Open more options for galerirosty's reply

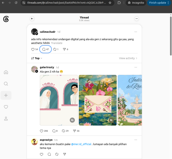pyautogui.click(x=136, y=67)
